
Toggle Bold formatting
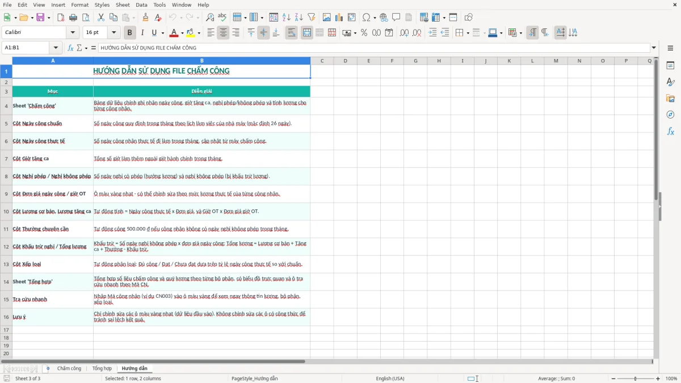pos(130,33)
